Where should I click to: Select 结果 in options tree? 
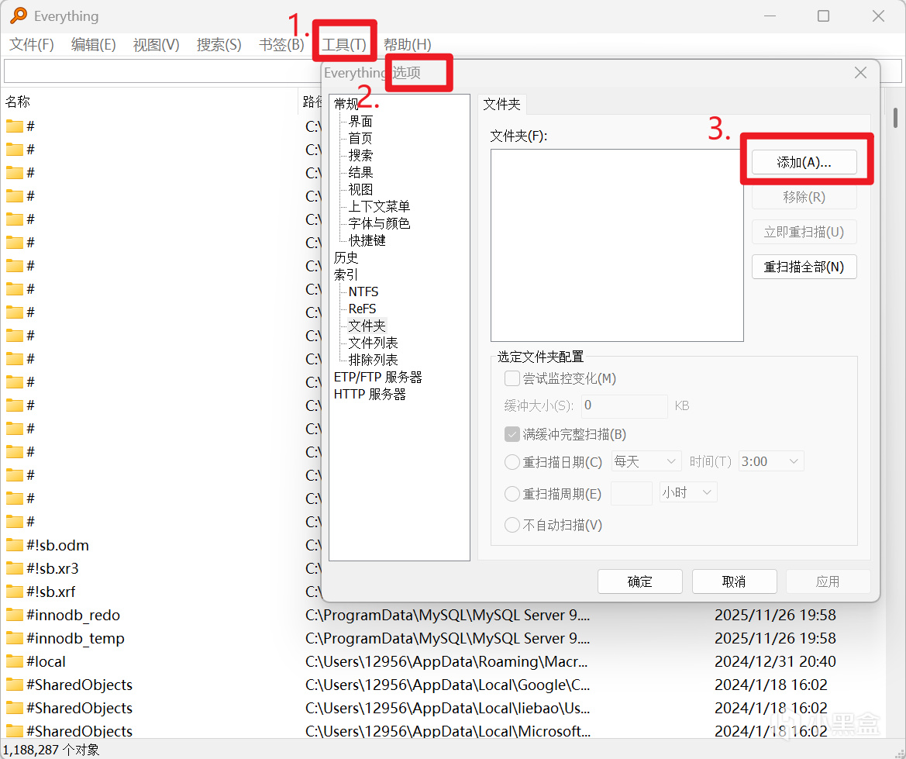[x=360, y=172]
